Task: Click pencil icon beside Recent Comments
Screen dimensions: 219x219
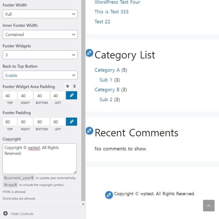Action: pyautogui.click(x=90, y=131)
